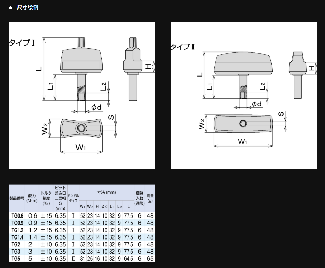Click the hex socket in Type I top view
Screen dimensions: 325x268
coord(82,128)
